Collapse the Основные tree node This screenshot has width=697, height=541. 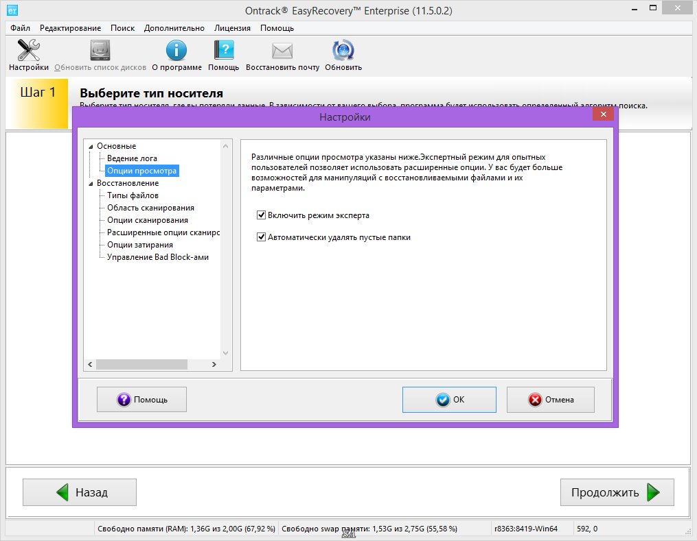coord(91,147)
